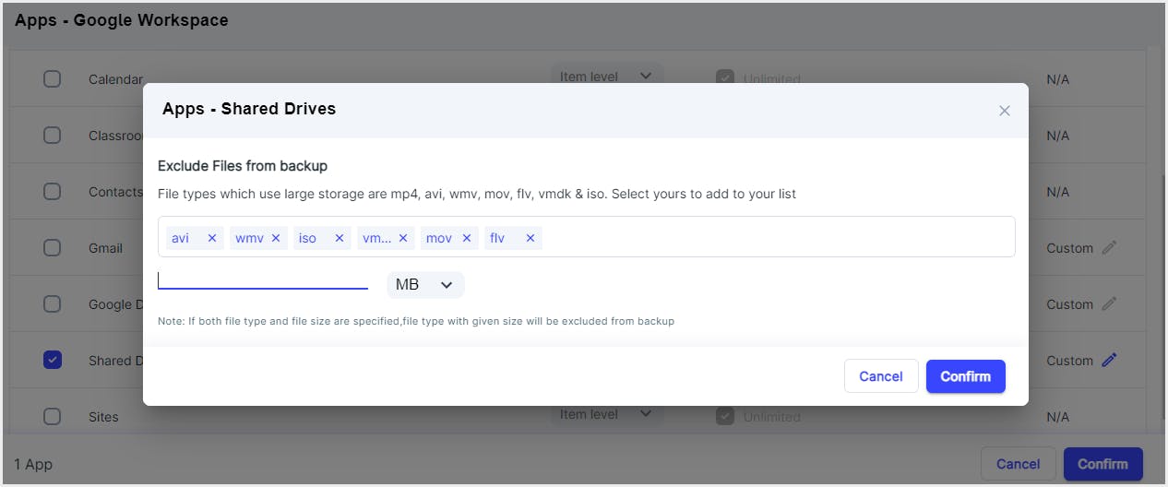The width and height of the screenshot is (1168, 487).
Task: Close the Shared Drives dialog
Action: click(x=1005, y=111)
